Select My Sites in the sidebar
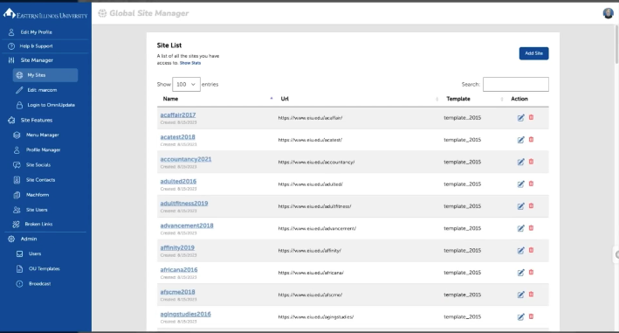 45,75
